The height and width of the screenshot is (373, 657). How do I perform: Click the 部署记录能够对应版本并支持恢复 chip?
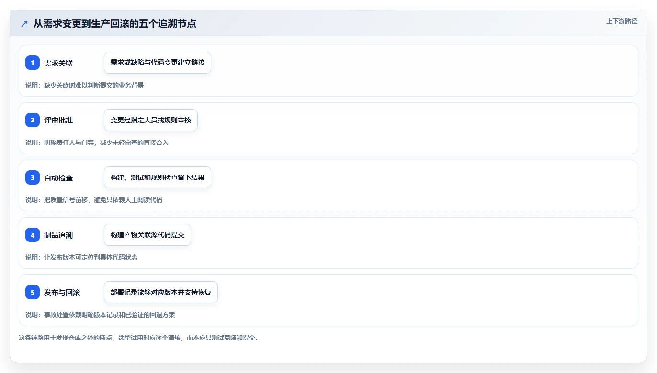pyautogui.click(x=161, y=292)
